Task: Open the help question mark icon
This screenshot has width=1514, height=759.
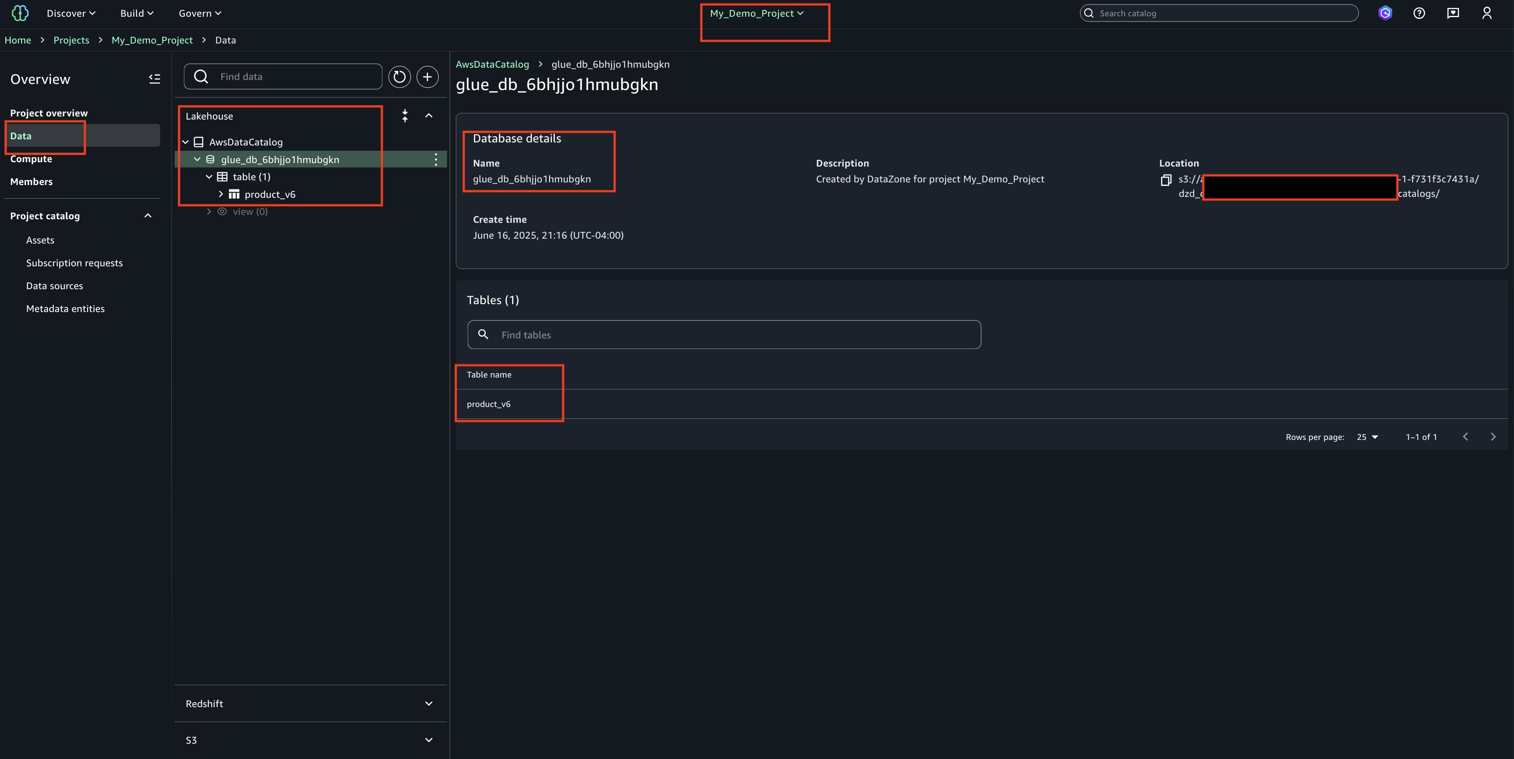Action: [x=1419, y=14]
